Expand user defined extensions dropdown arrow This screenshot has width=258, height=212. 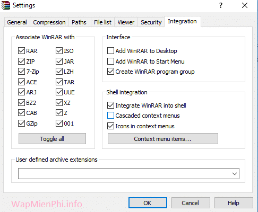click(x=235, y=174)
